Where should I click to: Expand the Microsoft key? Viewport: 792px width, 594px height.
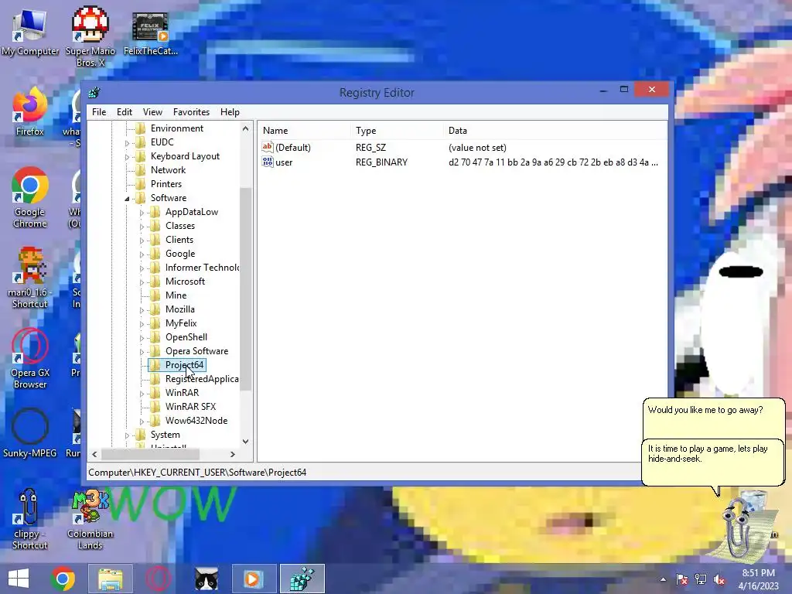[142, 282]
